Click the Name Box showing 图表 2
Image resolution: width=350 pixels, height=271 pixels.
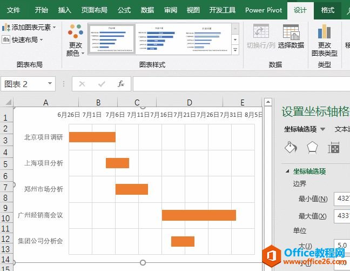point(23,84)
